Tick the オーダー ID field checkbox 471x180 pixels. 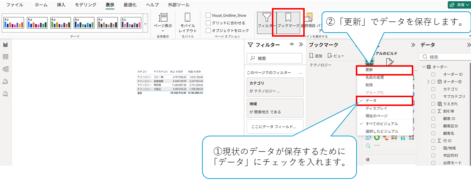(433, 74)
